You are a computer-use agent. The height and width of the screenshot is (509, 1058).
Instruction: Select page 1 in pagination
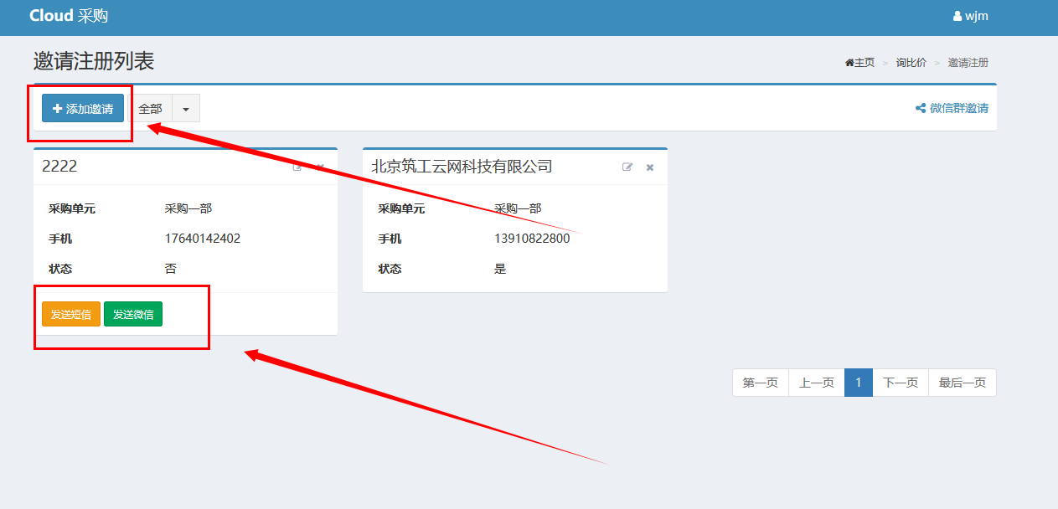(858, 383)
